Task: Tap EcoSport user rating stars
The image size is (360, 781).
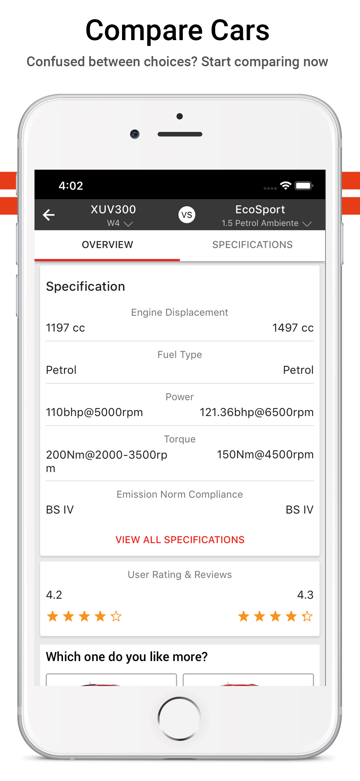Action: [275, 616]
